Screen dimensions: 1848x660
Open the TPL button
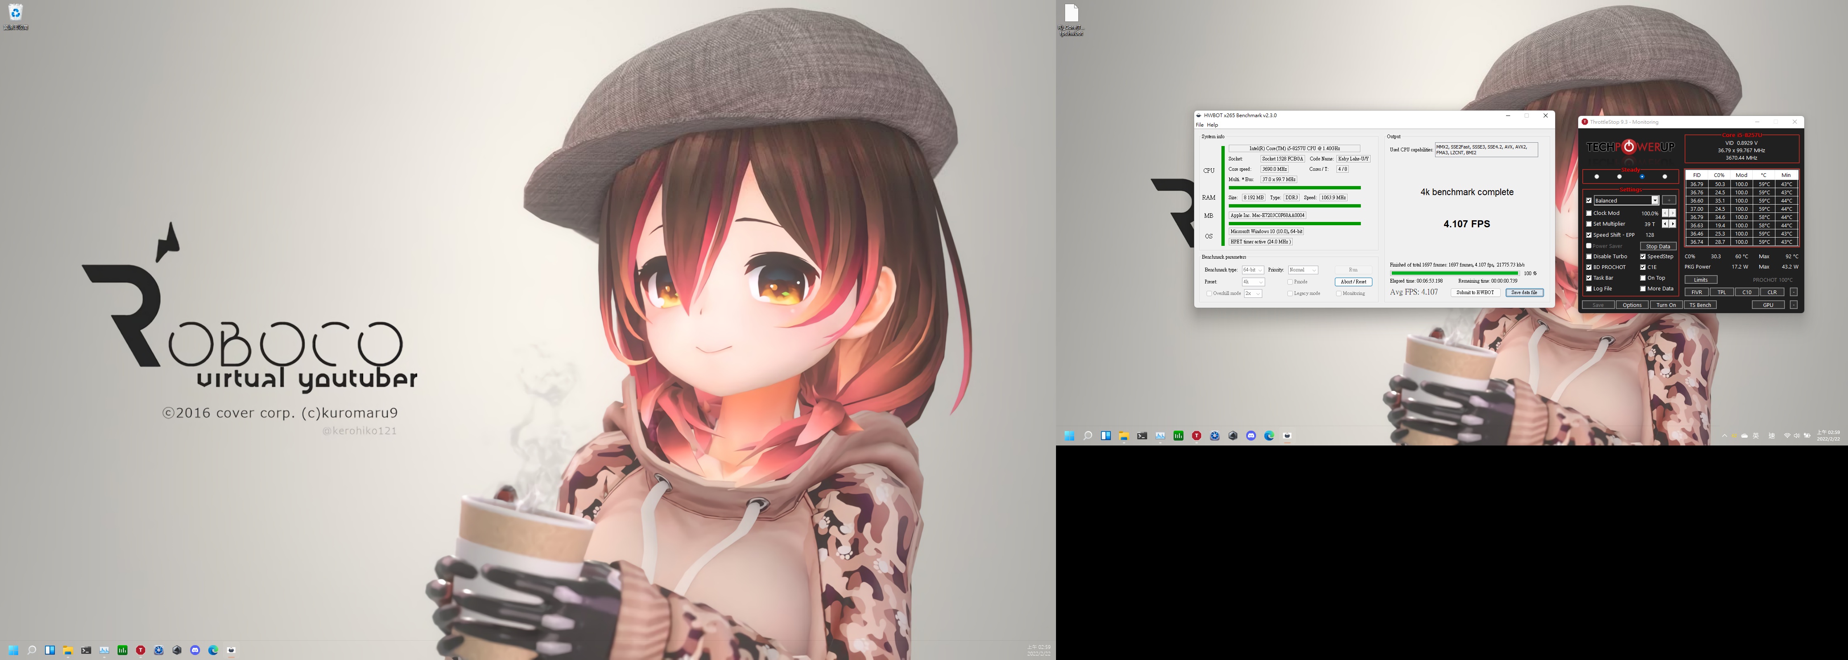click(1722, 292)
